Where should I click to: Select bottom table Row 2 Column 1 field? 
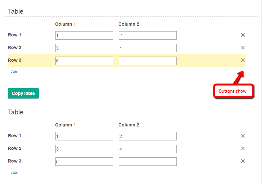[84, 149]
